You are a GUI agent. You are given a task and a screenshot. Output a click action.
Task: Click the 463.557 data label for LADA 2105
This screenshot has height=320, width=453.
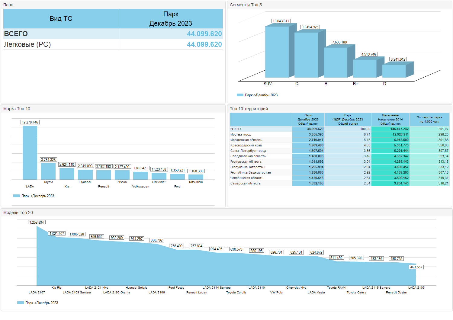[416, 267]
